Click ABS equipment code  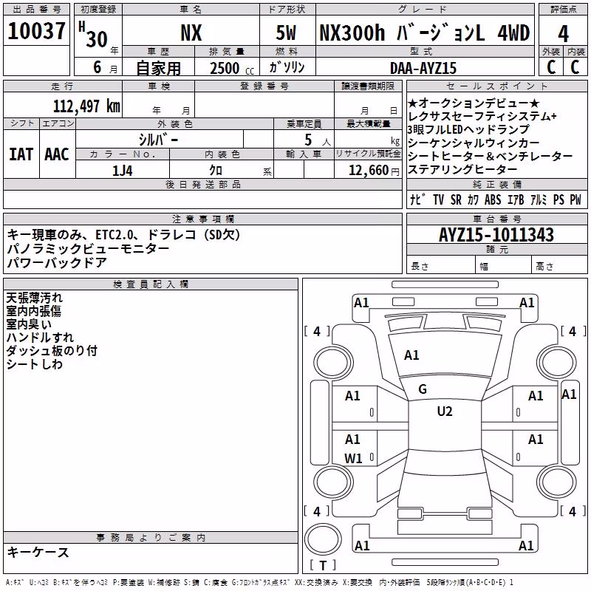click(x=493, y=199)
